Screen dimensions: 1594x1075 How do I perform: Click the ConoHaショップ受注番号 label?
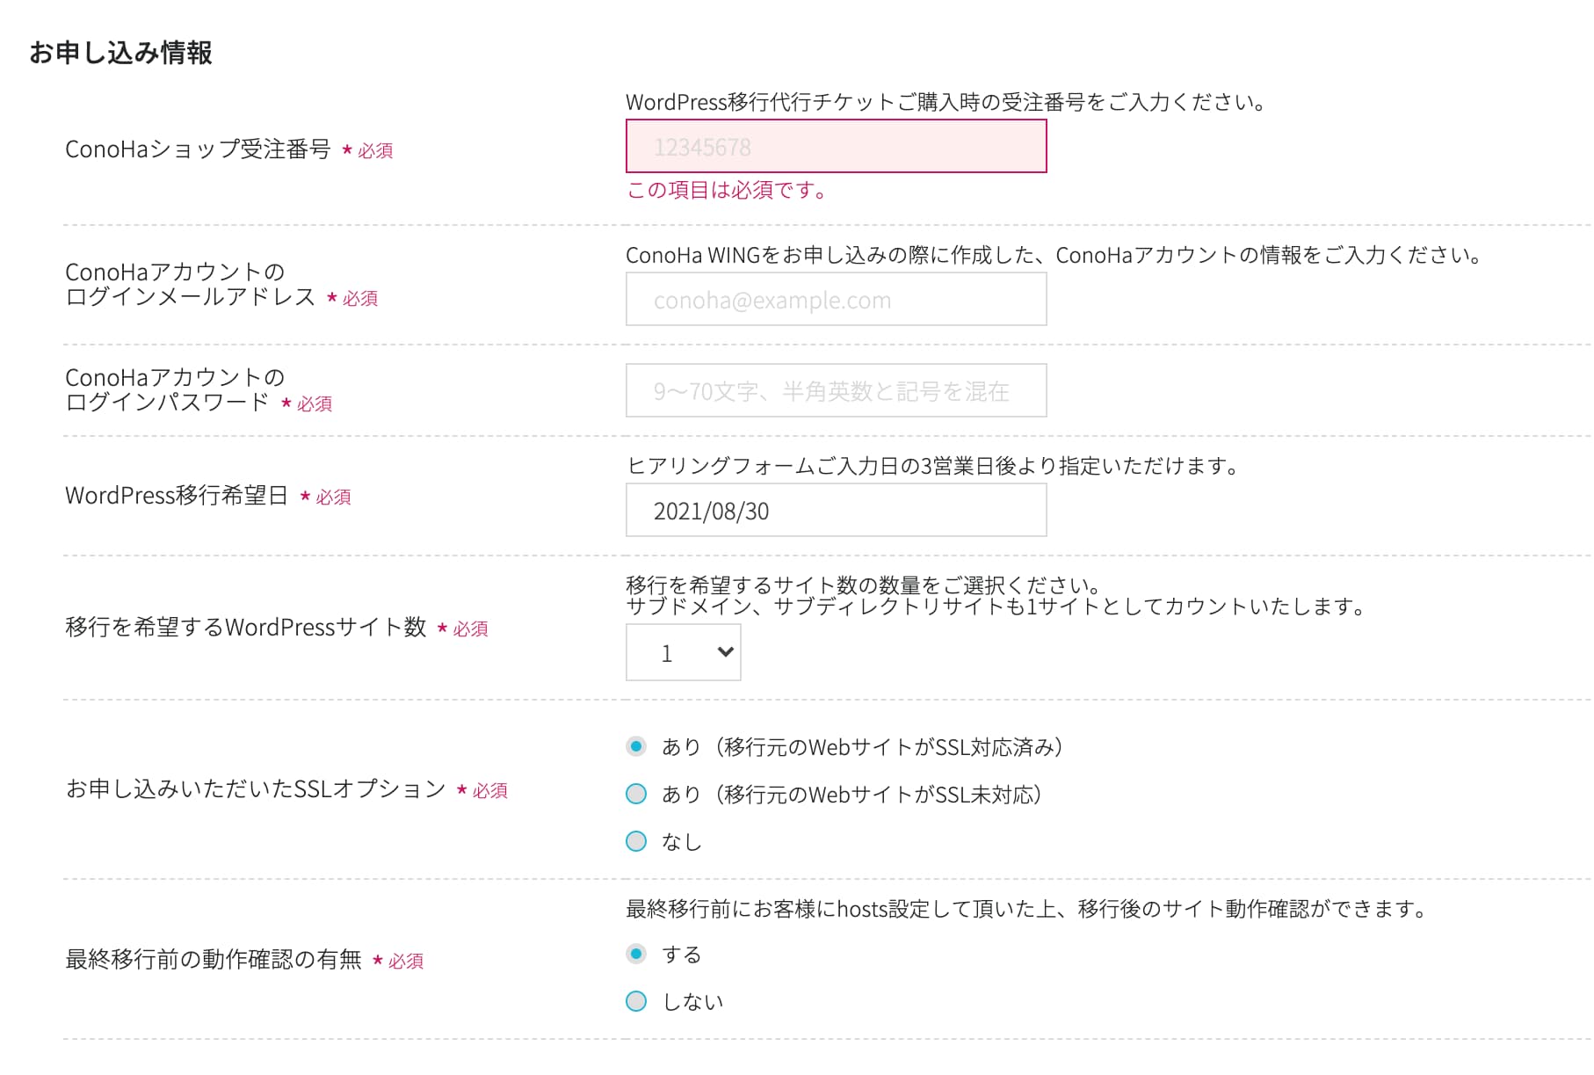(198, 149)
